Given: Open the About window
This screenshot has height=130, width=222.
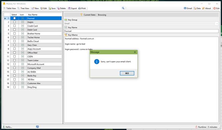Looking at the screenshot, I should (207, 8).
